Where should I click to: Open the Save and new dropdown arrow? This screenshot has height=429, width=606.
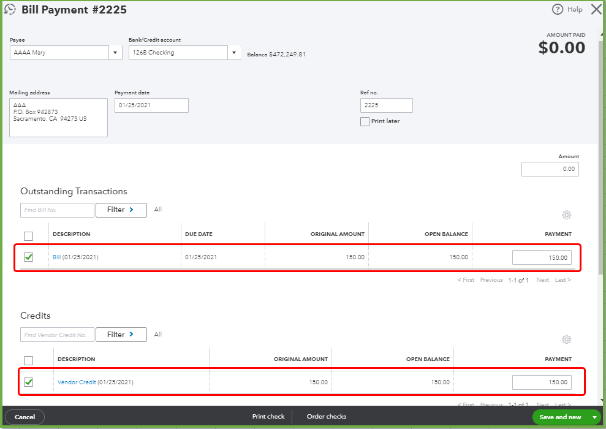point(594,417)
